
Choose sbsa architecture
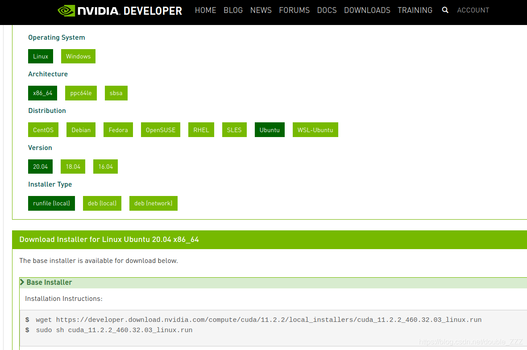coord(116,93)
